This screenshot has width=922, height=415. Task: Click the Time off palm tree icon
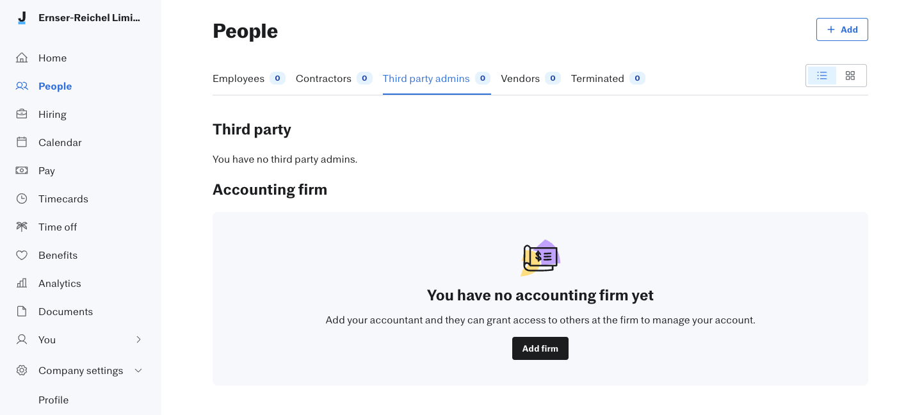tap(22, 227)
